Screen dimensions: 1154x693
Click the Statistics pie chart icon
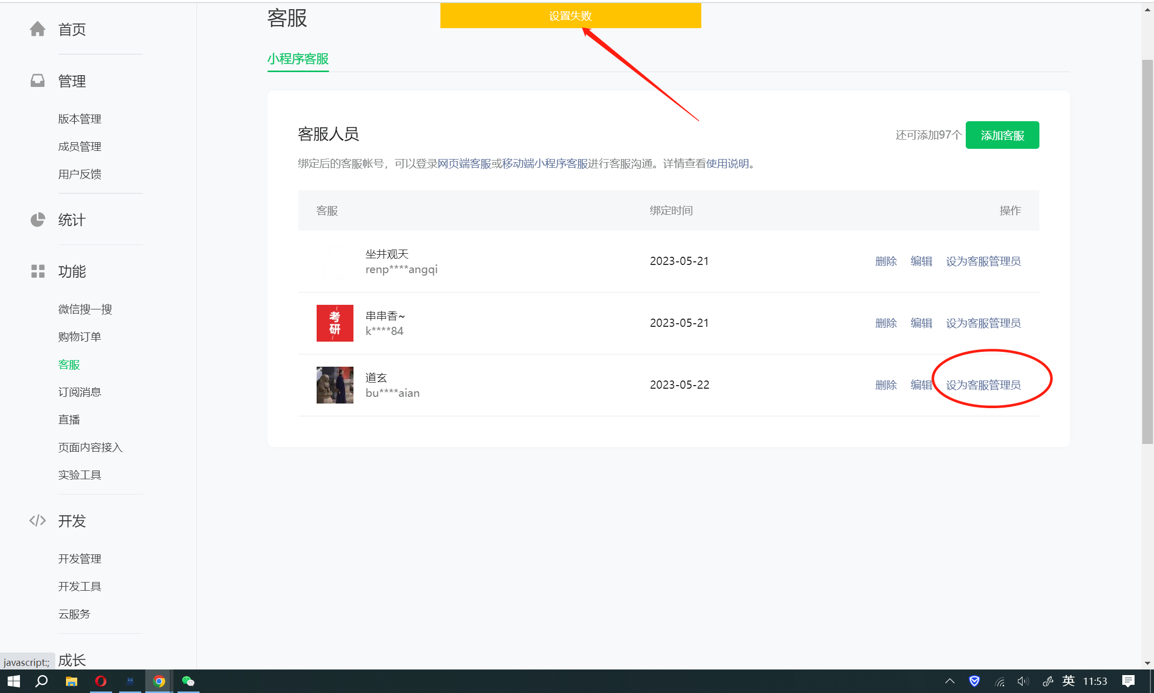pos(37,220)
